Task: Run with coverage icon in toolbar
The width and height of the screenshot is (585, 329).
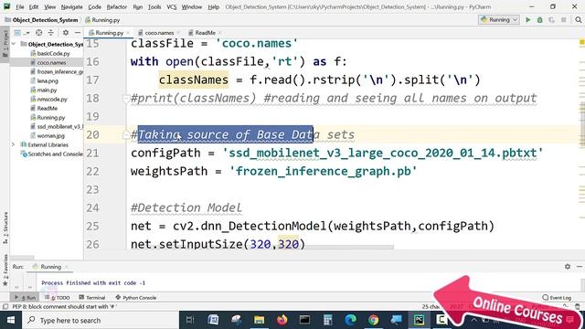Action: tap(552, 20)
